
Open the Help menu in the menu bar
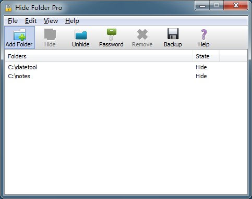click(72, 21)
